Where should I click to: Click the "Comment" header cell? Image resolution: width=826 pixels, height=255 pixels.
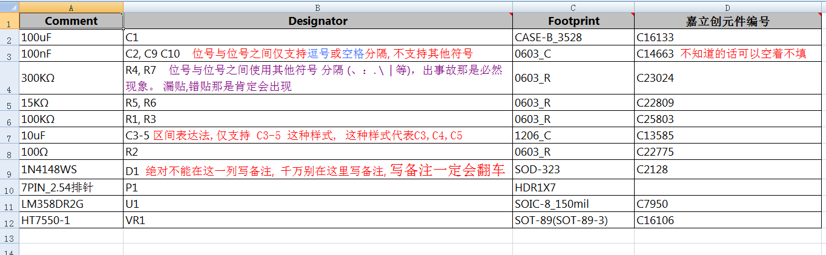point(71,21)
